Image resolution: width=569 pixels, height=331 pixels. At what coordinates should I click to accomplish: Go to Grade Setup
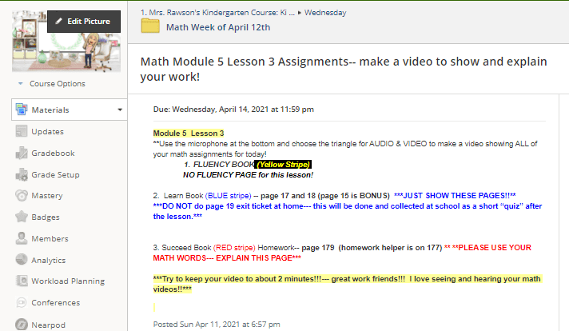[x=55, y=174]
